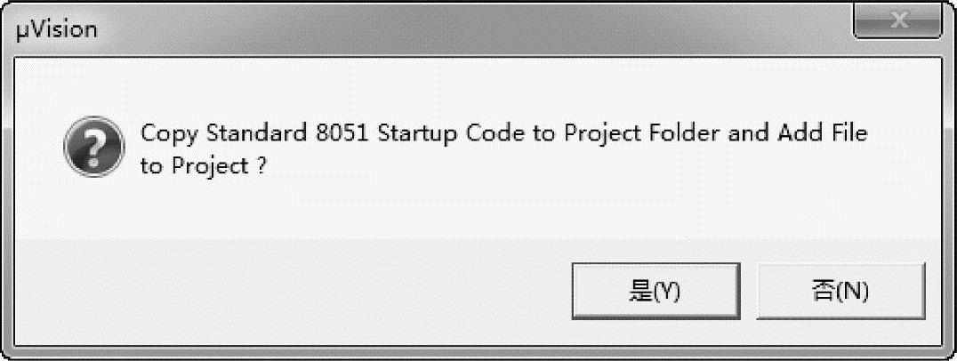
Task: Click the µVision title text
Action: point(57,29)
